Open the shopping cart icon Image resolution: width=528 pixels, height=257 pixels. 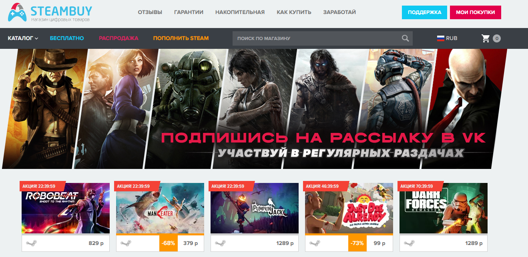[486, 38]
